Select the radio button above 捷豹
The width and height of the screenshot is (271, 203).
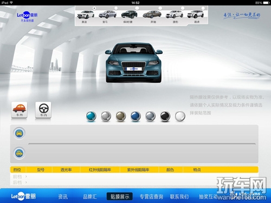[183, 8]
